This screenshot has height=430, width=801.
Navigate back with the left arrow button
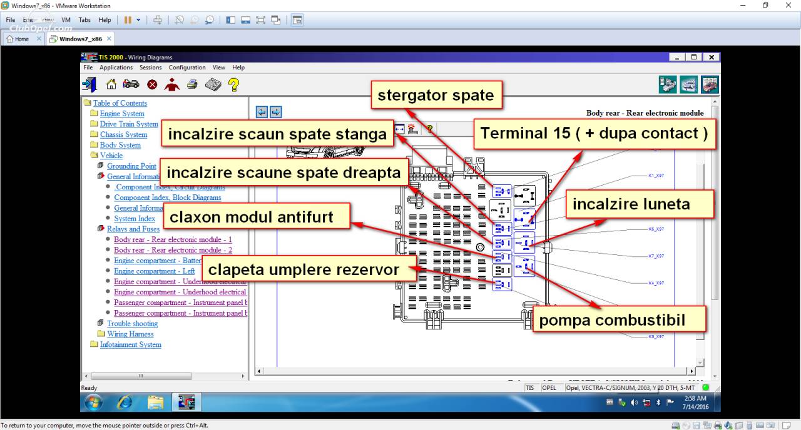coord(262,112)
